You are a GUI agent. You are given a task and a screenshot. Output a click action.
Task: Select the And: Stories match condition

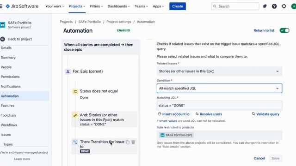pos(104,119)
